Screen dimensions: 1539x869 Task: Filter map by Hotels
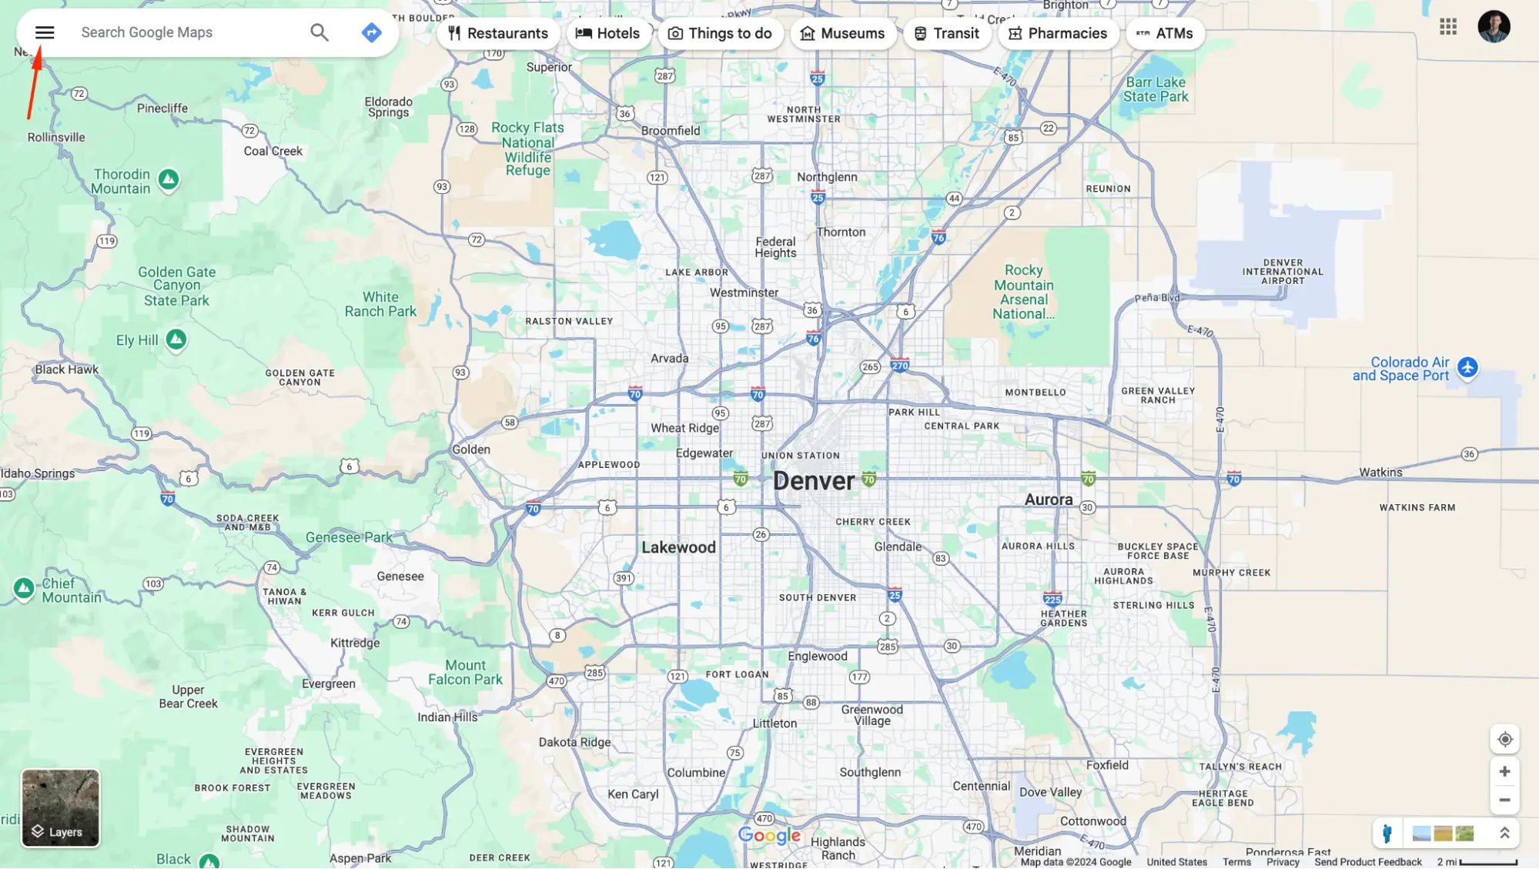[x=608, y=33]
